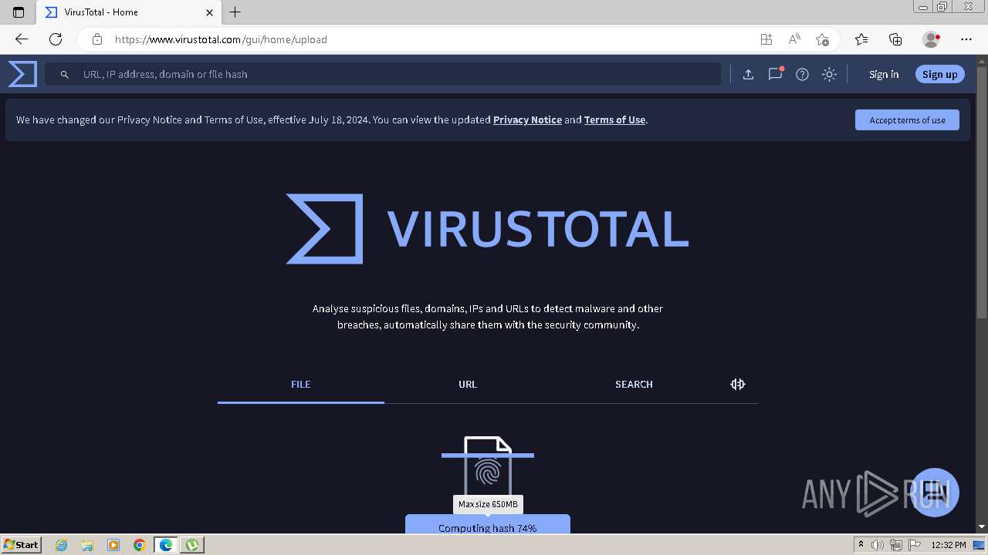This screenshot has height=555, width=988.
Task: Focus the URL, IP address, domain search field
Action: tap(382, 74)
